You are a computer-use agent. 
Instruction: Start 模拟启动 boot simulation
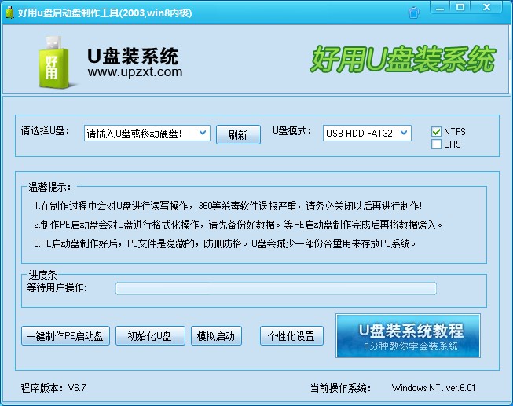[x=216, y=336]
